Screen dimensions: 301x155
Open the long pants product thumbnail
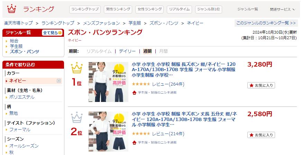108,82
